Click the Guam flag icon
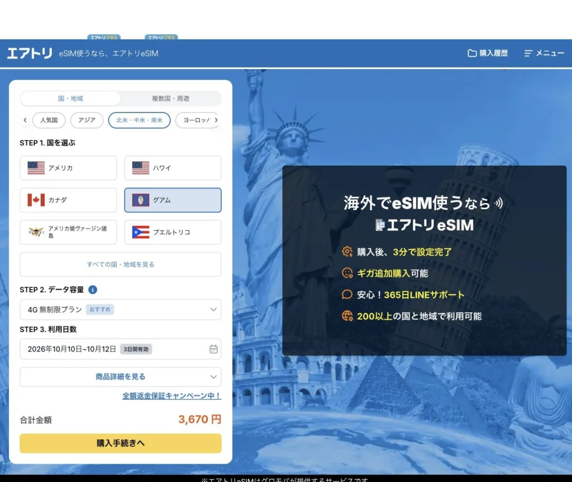 click(141, 200)
